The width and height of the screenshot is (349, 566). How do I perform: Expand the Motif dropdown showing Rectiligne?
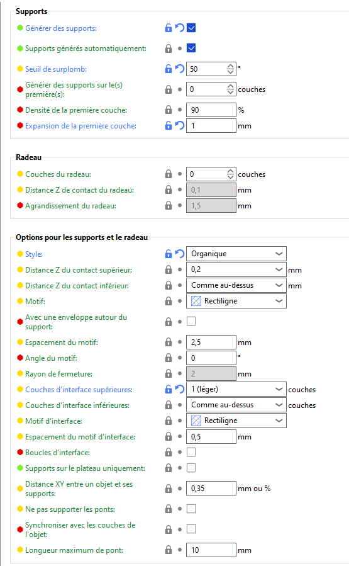[236, 301]
